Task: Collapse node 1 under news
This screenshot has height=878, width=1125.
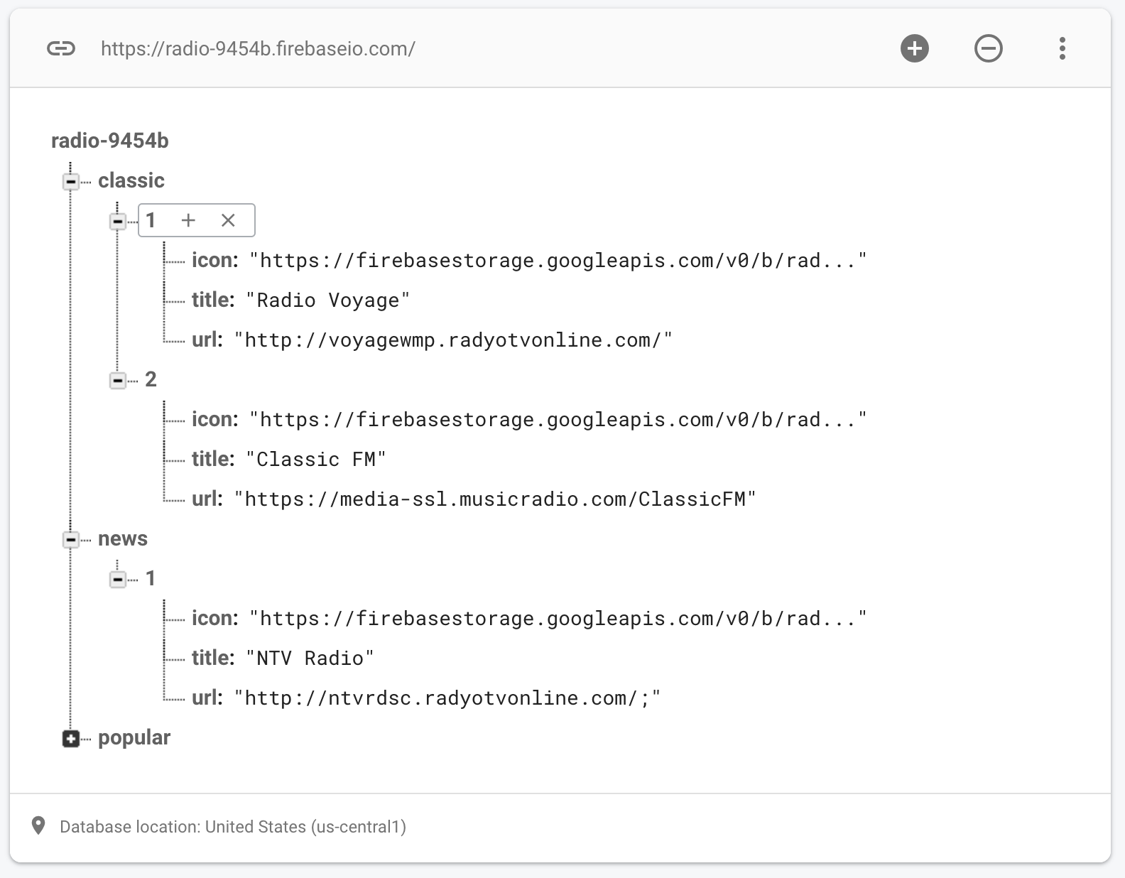Action: pos(117,580)
